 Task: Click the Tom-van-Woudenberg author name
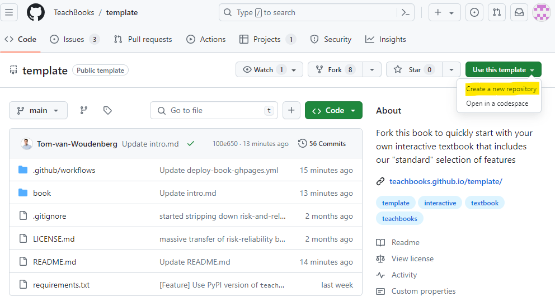click(77, 144)
